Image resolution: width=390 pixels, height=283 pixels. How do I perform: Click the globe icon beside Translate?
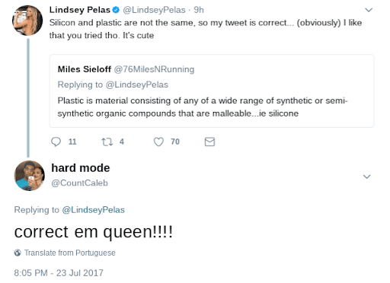point(18,253)
